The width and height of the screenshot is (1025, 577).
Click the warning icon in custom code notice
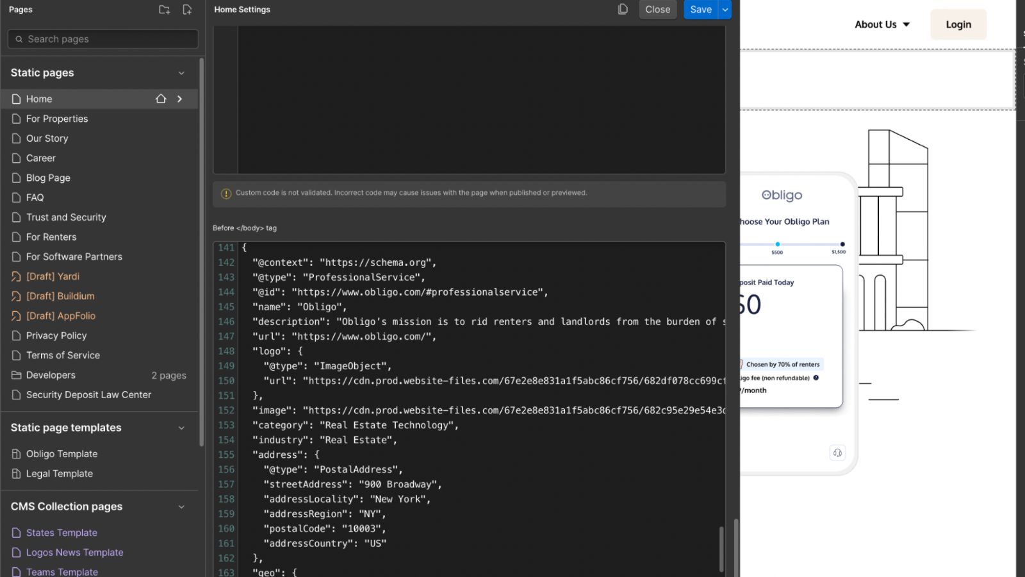coord(226,193)
